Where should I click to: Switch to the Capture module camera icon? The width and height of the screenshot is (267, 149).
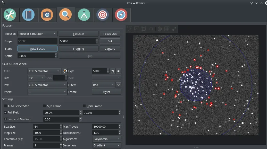pyautogui.click(x=47, y=15)
